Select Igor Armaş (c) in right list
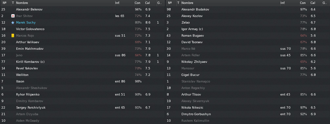Screen dimensions: 330x124 [192, 29]
